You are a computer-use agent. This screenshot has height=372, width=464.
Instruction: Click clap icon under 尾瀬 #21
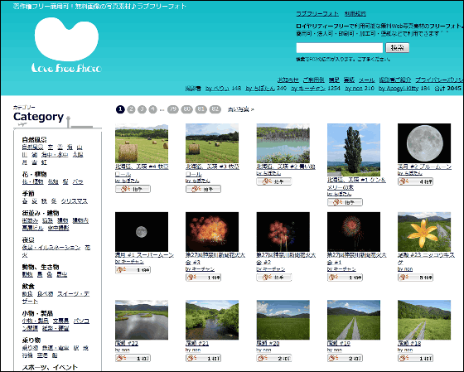(203, 358)
